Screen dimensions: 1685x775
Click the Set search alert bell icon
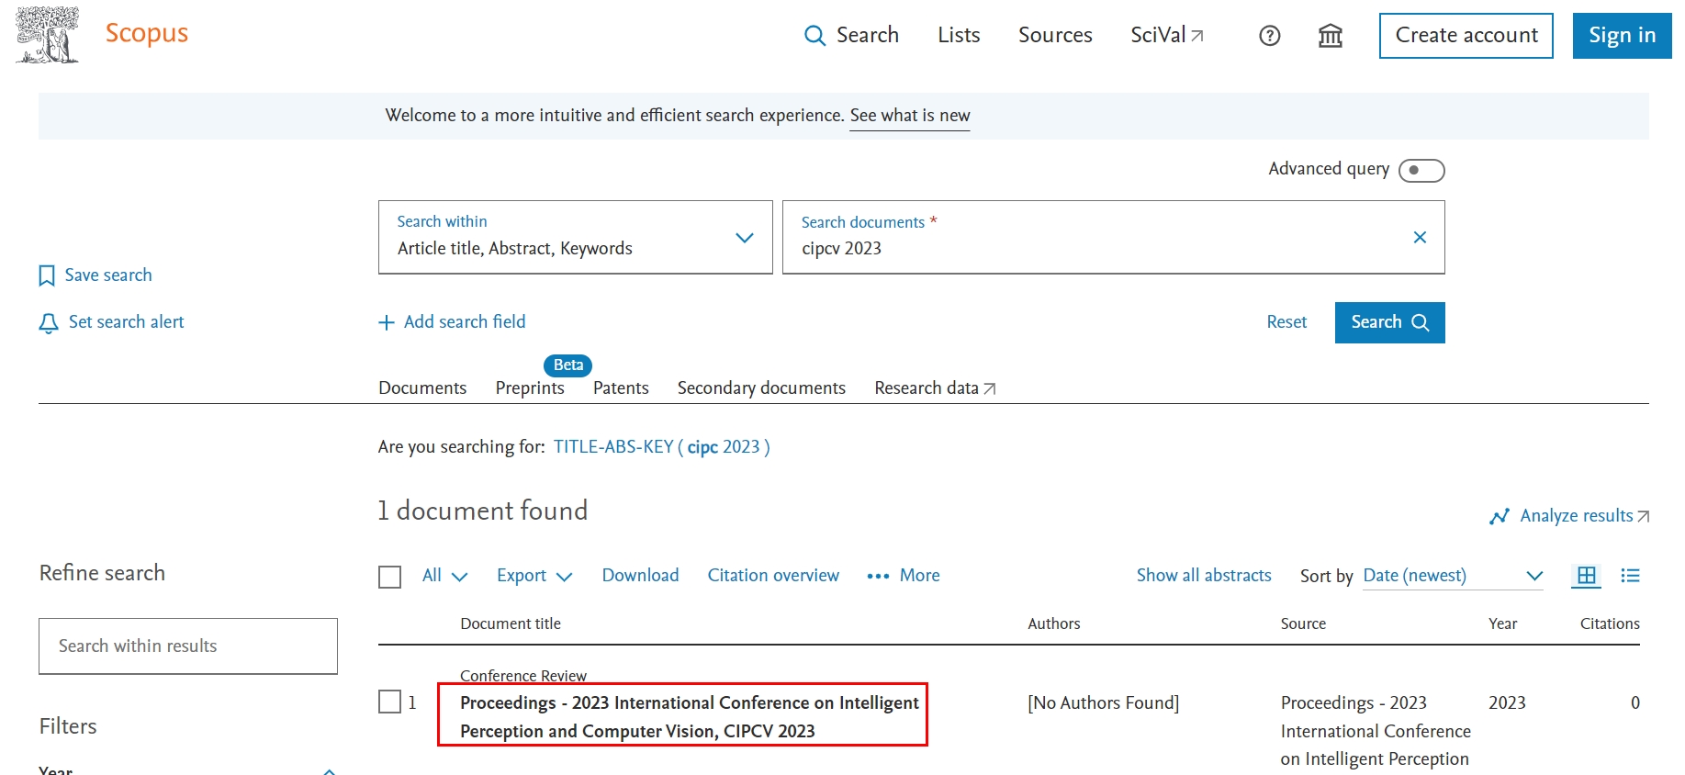pos(49,323)
